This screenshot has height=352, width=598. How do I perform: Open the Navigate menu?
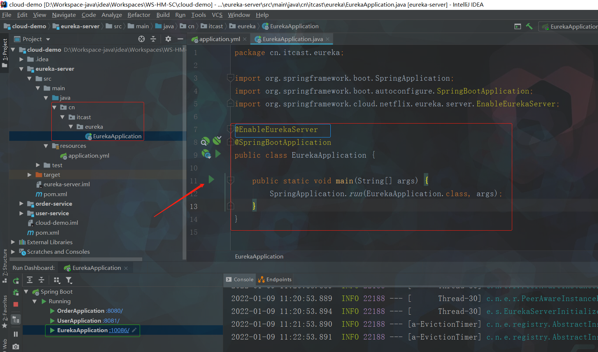click(x=64, y=15)
